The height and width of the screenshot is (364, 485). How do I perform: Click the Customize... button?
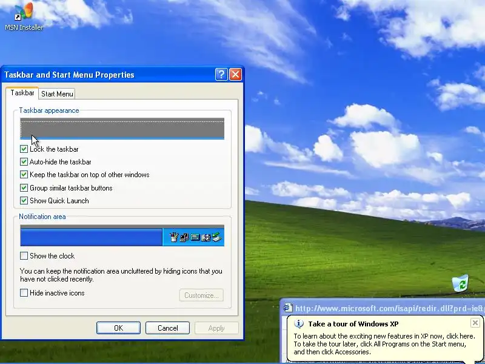tap(201, 295)
